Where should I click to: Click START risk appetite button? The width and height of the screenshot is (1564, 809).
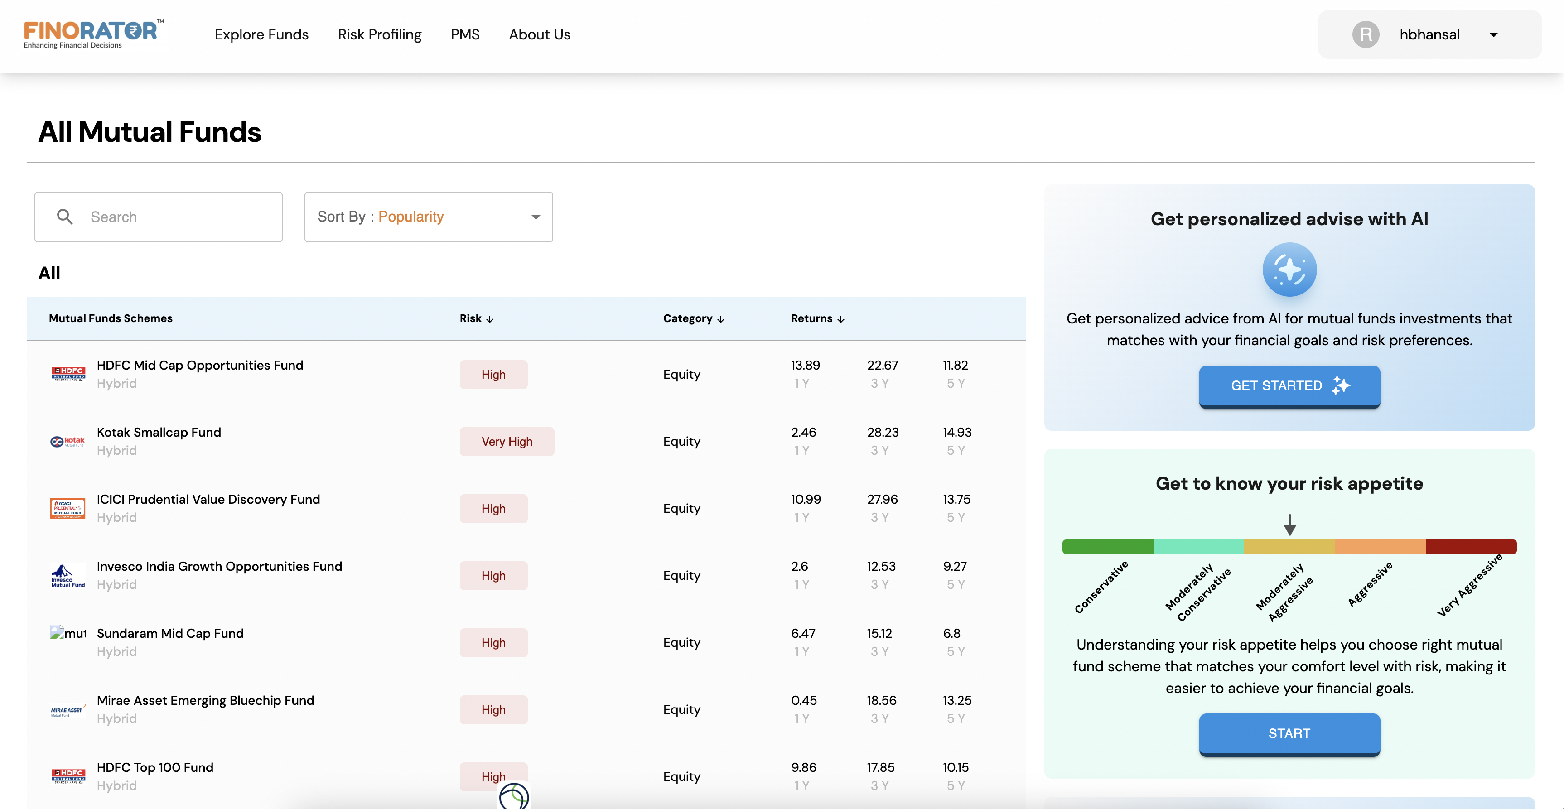1289,734
